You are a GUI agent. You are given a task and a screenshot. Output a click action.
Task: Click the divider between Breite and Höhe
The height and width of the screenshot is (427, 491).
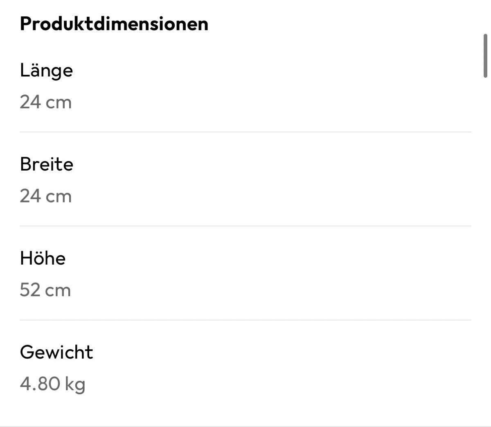coord(245,226)
